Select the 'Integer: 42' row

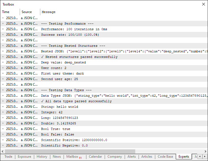[x=104, y=112]
